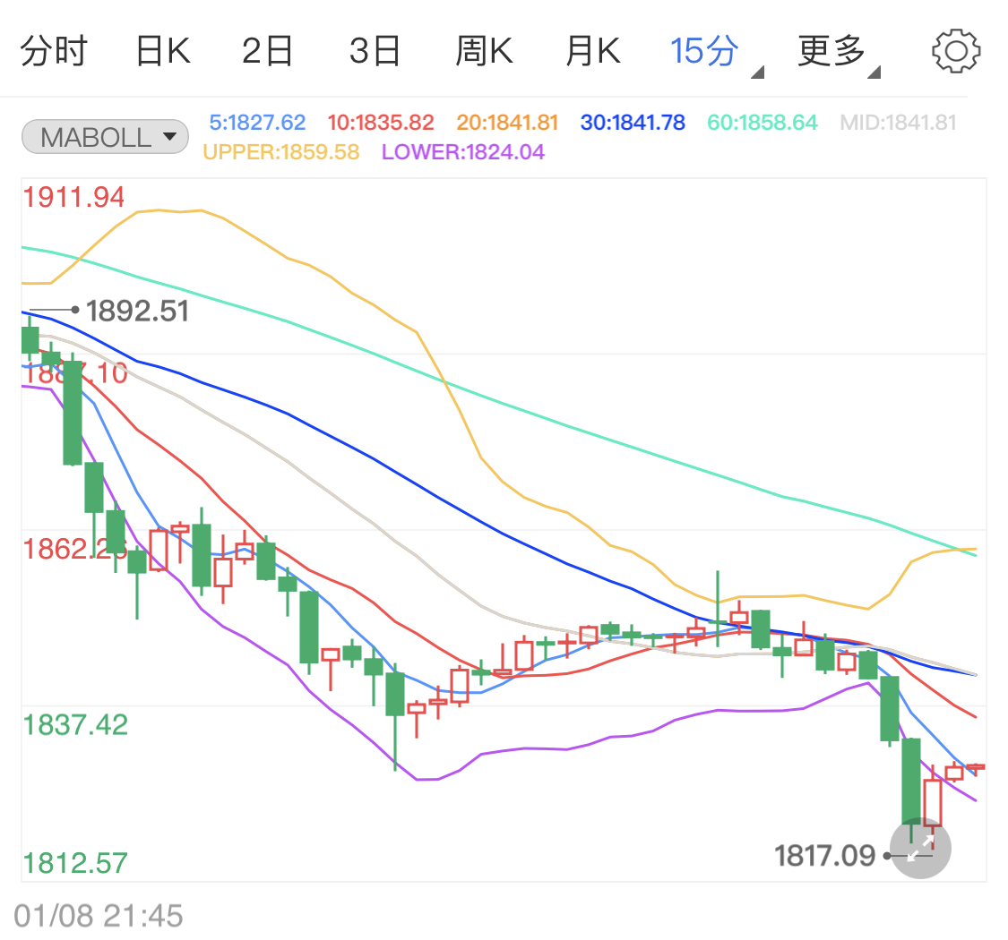Expand chart with fullscreen arrows button
This screenshot has width=1008, height=940.
coord(920,848)
